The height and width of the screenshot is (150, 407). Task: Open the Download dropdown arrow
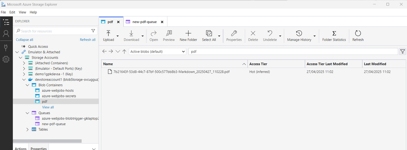click(x=143, y=36)
